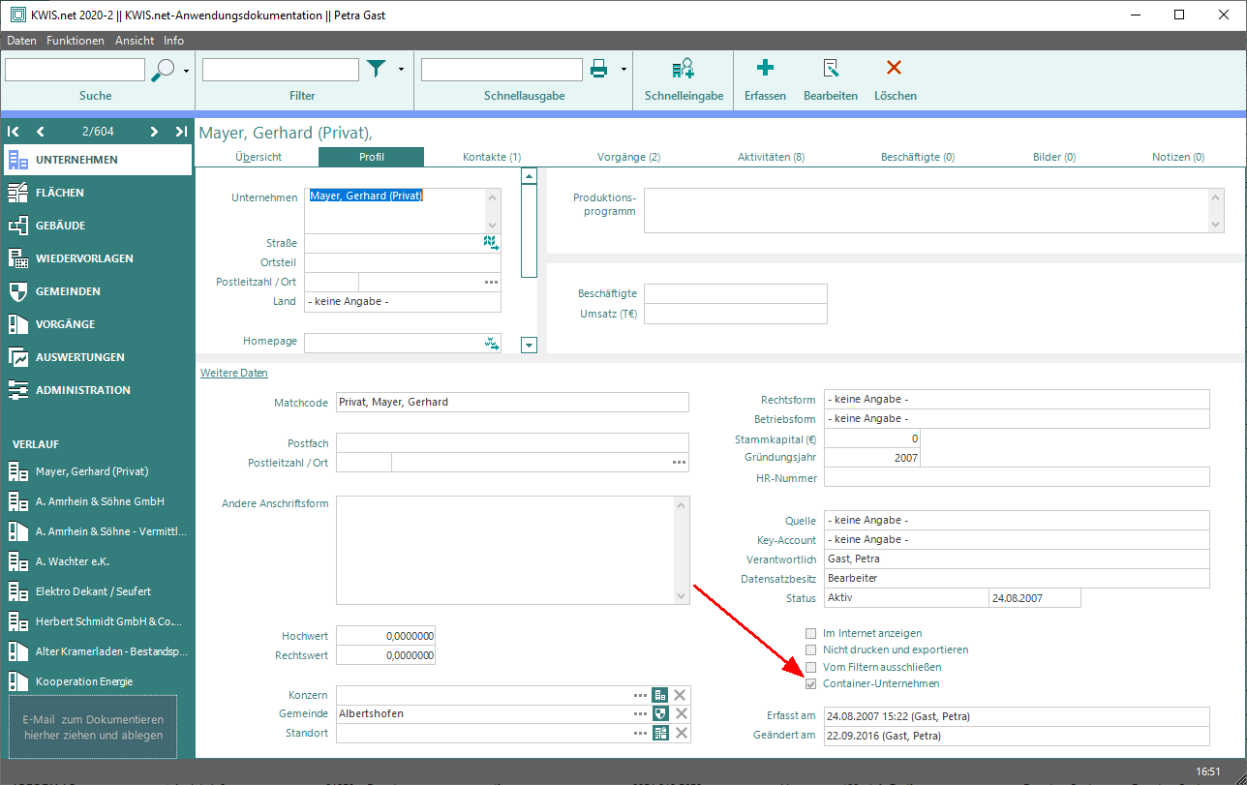Clear the Standort field
Image resolution: width=1247 pixels, height=785 pixels.
click(681, 733)
